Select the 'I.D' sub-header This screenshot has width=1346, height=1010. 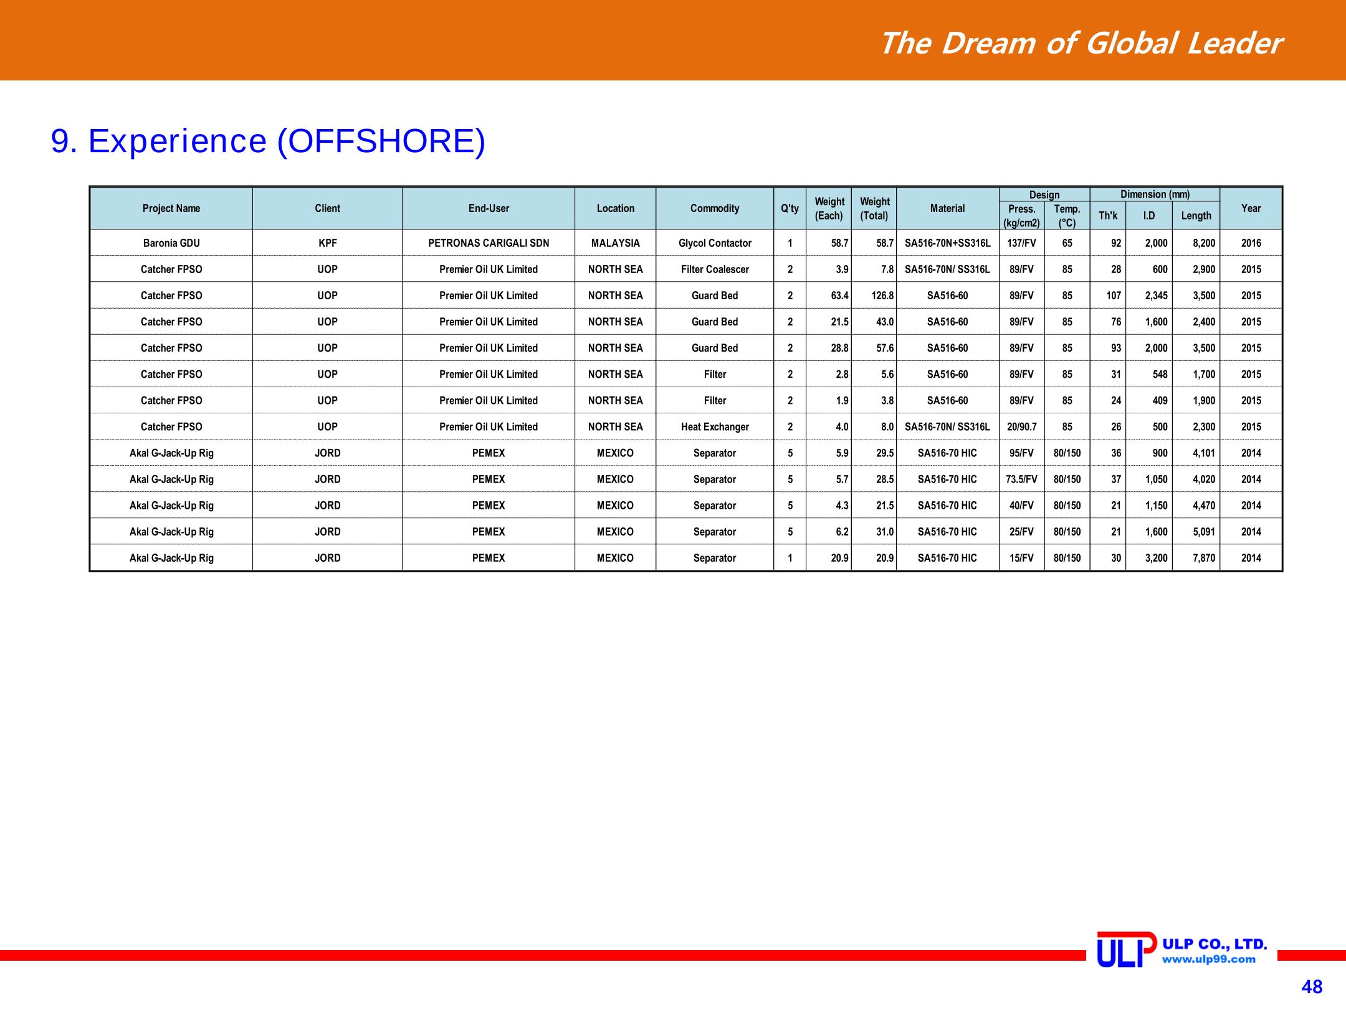pyautogui.click(x=1149, y=216)
